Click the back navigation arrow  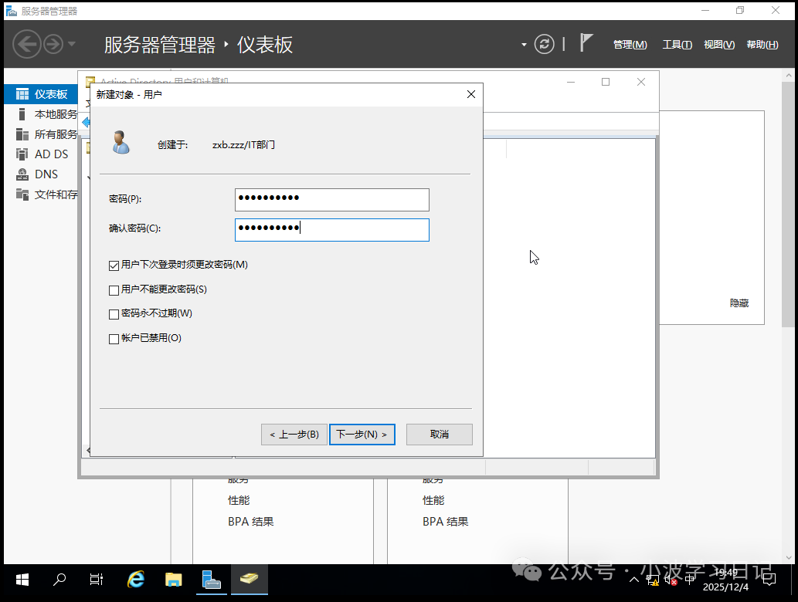[x=26, y=44]
